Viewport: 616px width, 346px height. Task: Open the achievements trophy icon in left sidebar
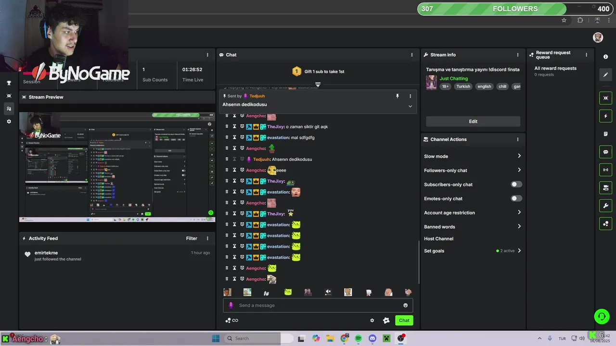pyautogui.click(x=9, y=83)
